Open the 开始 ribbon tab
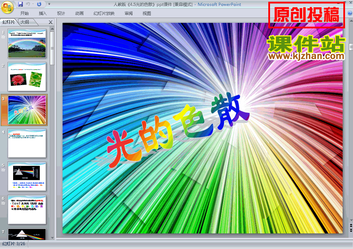 24,14
